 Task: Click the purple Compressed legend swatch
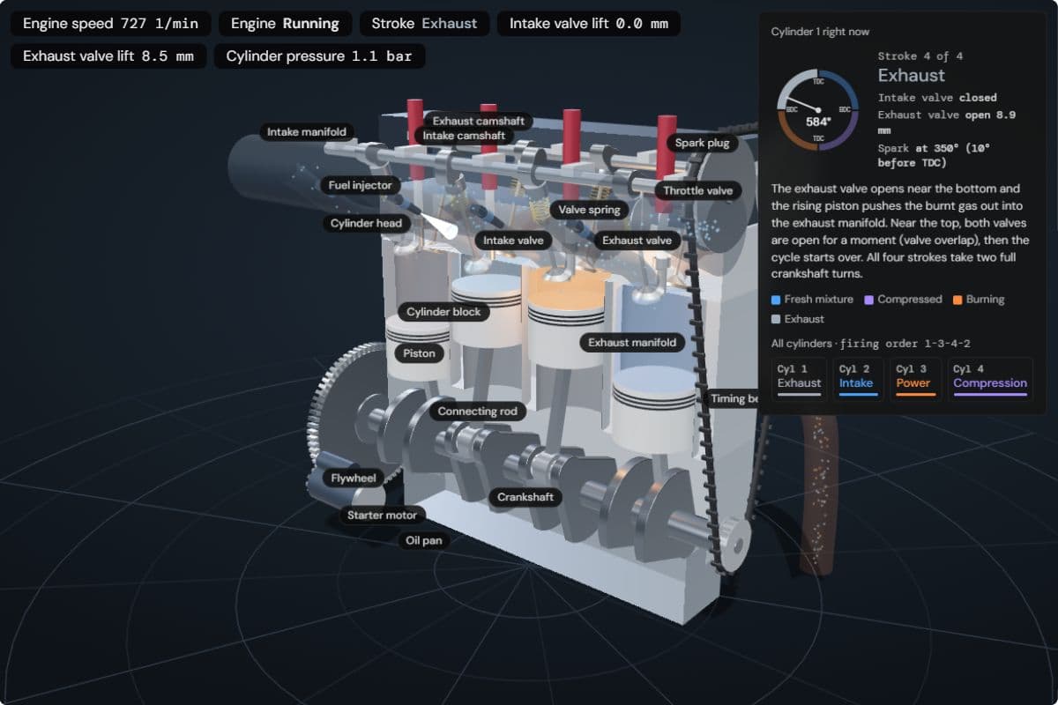[868, 300]
